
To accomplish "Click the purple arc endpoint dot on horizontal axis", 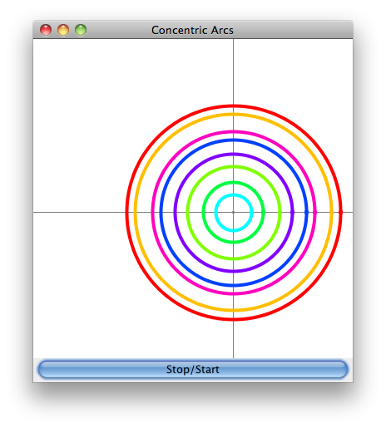I will click(292, 213).
